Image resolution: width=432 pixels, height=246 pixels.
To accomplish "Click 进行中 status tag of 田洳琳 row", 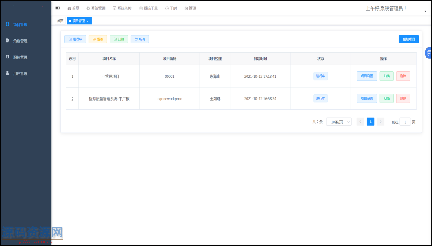I will tap(321, 98).
